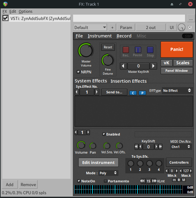The image size is (196, 198).
Task: Click the small 'm' key limit button
Action: point(174,180)
